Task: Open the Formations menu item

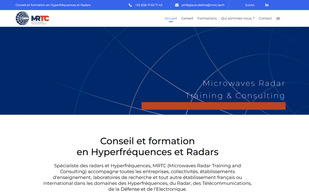Action: [x=207, y=18]
